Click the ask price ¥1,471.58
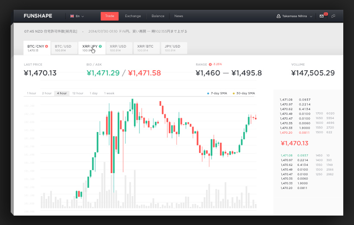 click(x=144, y=73)
